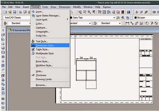This screenshot has height=111, width=159.
Task: Choose Multileader Style menu entry
Action: click(x=50, y=53)
